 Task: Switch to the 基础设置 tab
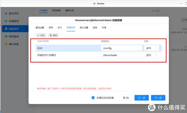(40, 28)
